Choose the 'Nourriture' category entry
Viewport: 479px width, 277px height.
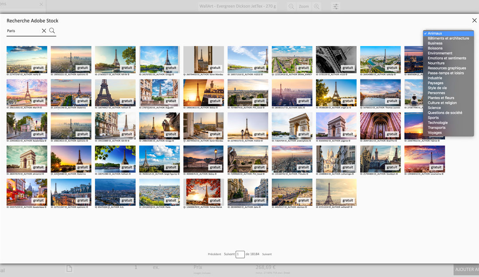[x=436, y=63]
